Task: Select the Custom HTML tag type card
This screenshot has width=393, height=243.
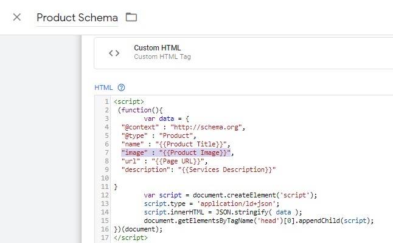Action: (x=243, y=53)
